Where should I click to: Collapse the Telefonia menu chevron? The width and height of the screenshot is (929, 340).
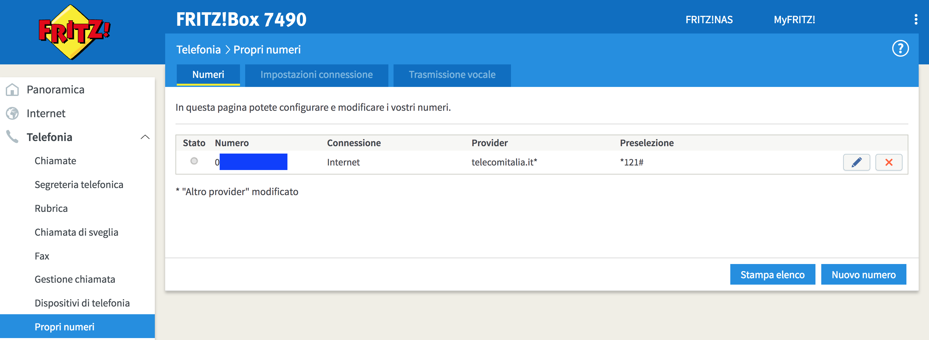coord(145,137)
